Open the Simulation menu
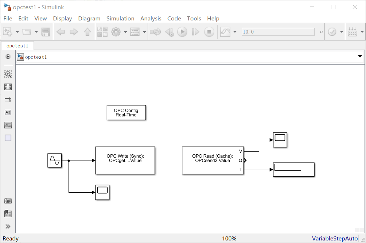The image size is (366, 243). click(x=120, y=19)
